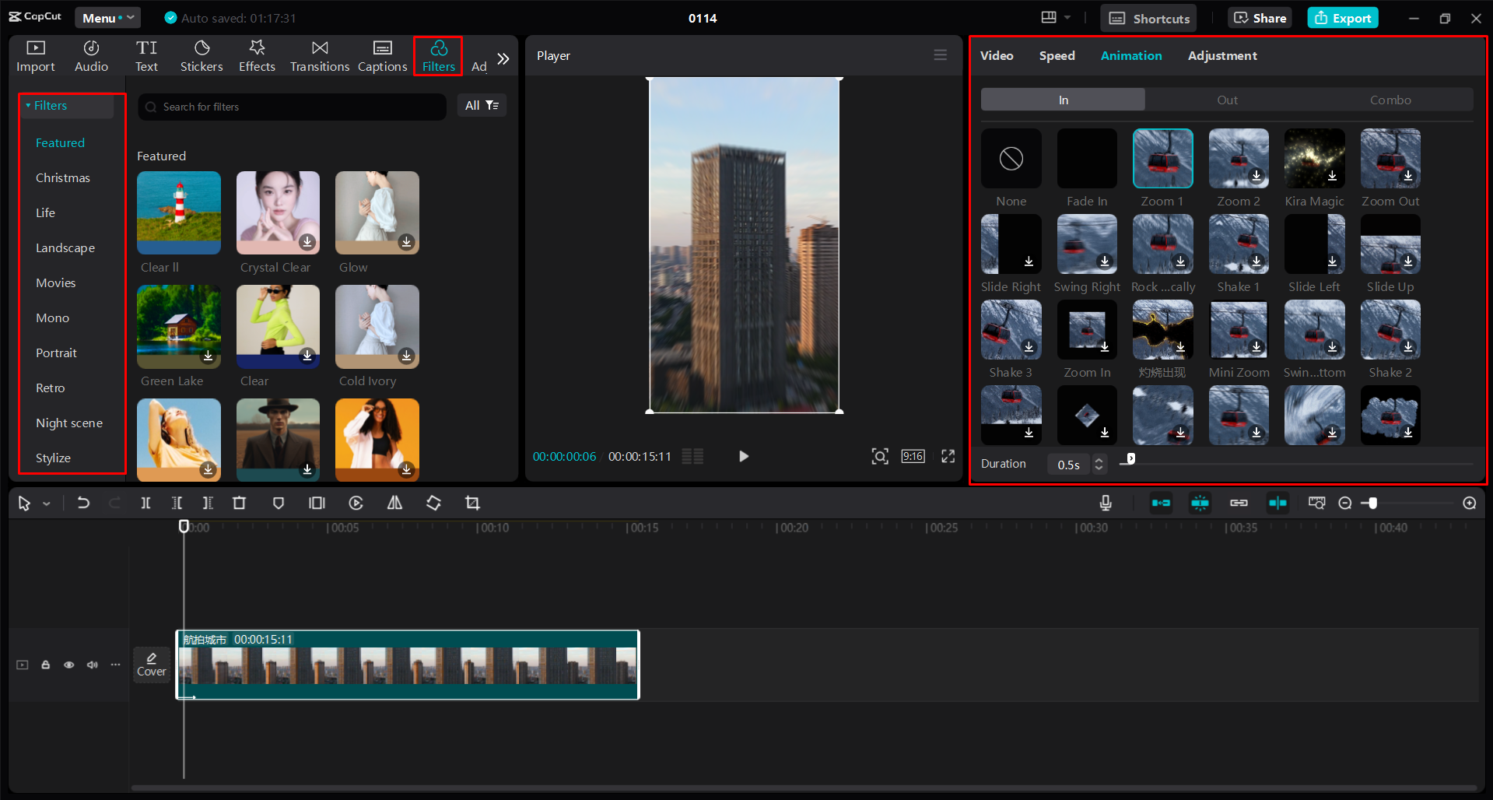Expand the selection tool dropdown arrow
1493x800 pixels.
pos(46,503)
